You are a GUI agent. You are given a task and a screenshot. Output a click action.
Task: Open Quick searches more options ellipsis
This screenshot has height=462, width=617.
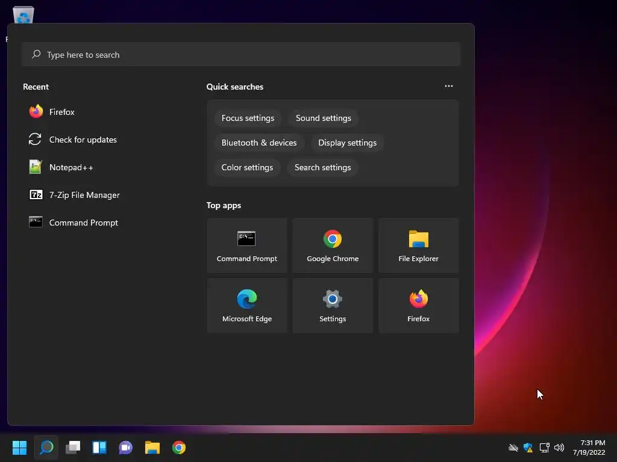pyautogui.click(x=448, y=86)
